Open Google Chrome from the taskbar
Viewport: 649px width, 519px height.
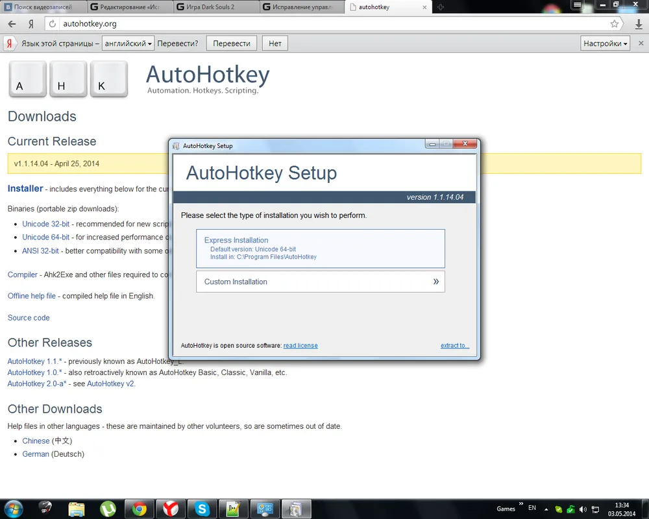[x=139, y=509]
